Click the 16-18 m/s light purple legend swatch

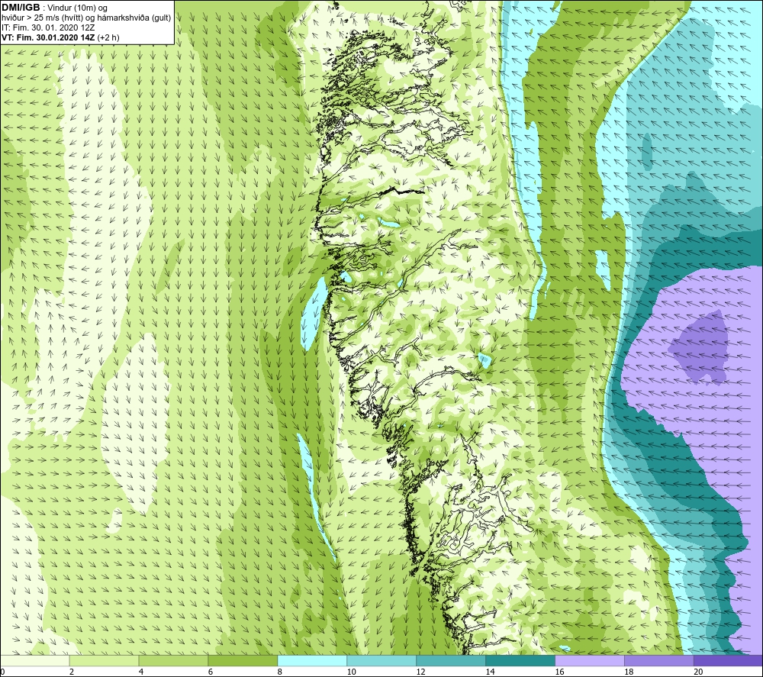[x=589, y=660]
